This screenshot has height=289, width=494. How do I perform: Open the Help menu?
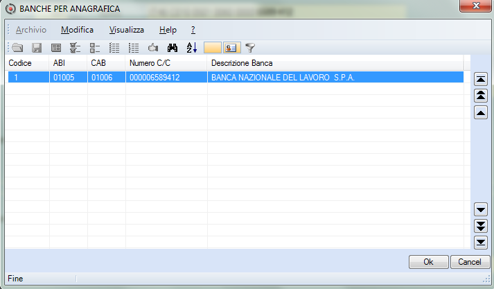point(168,30)
